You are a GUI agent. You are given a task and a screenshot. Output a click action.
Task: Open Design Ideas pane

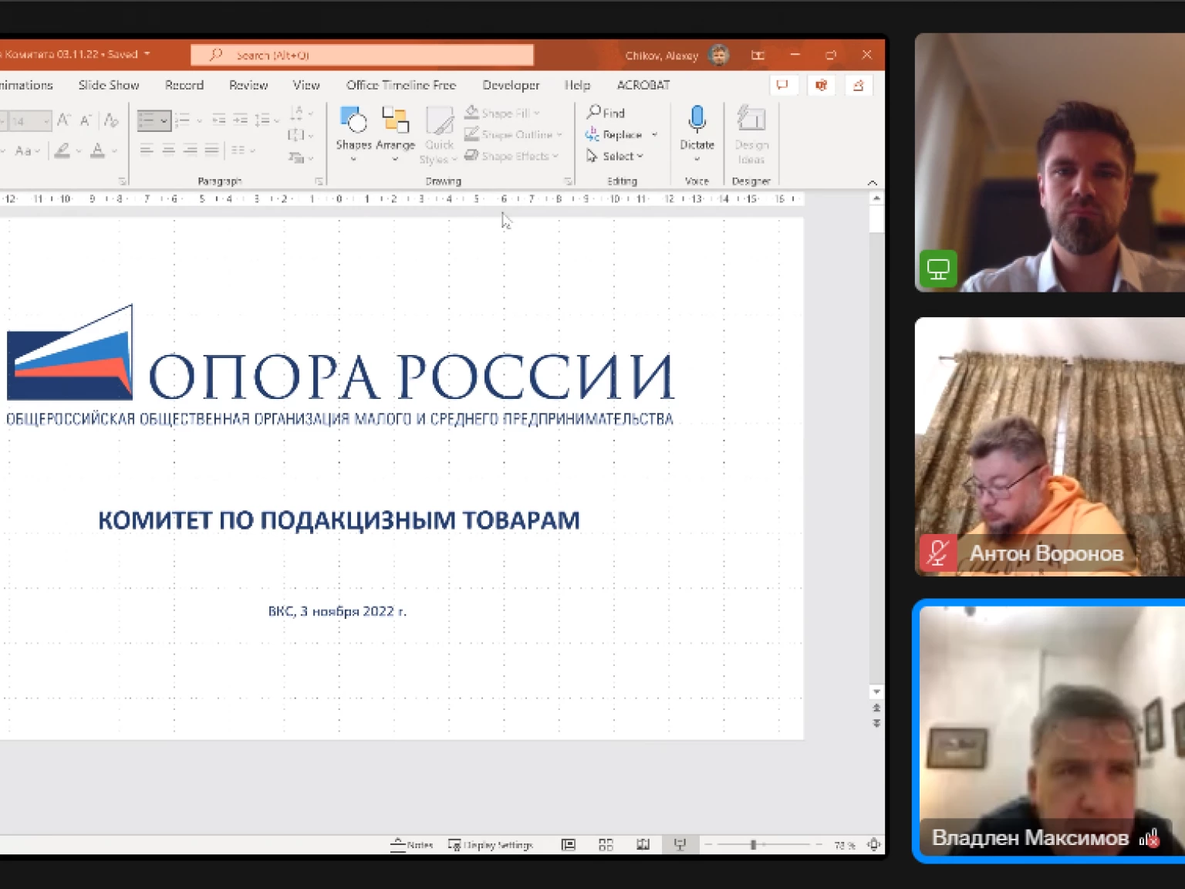(751, 134)
